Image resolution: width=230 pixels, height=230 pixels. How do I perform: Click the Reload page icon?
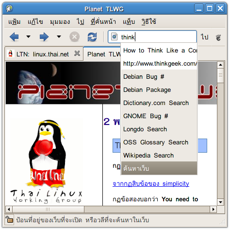click(x=92, y=37)
